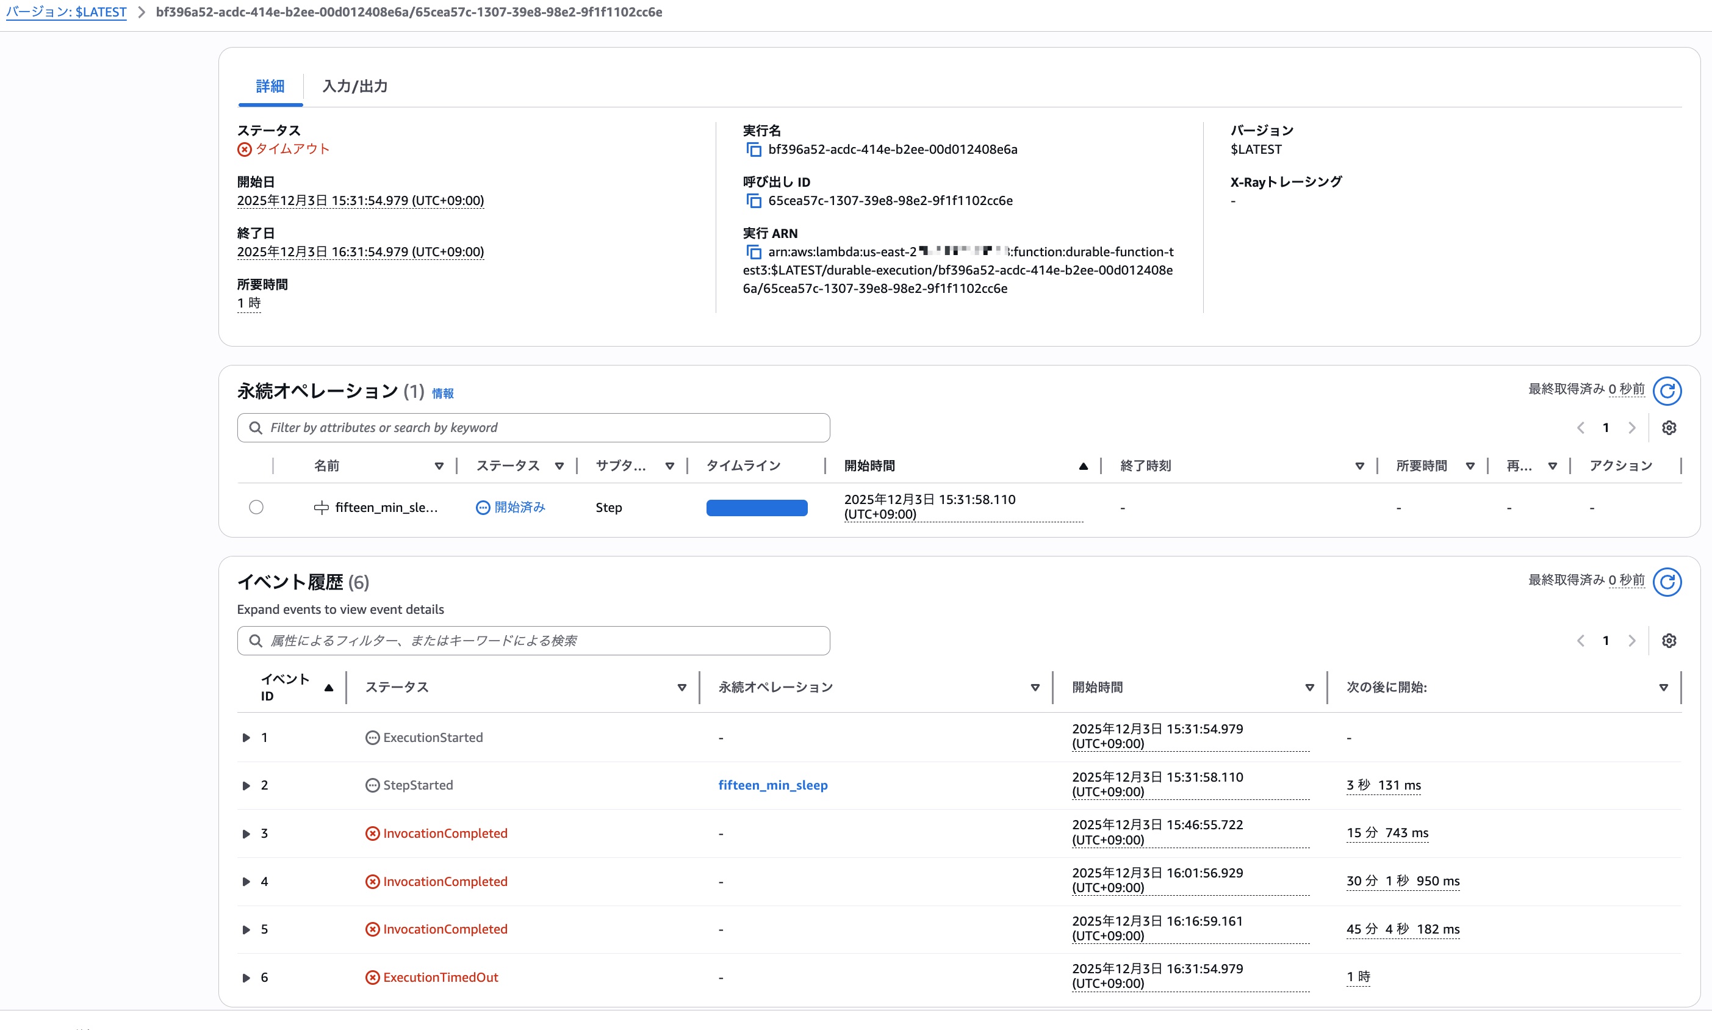Copy the invocation ID 65cea57c value
The height and width of the screenshot is (1030, 1712).
pos(753,201)
